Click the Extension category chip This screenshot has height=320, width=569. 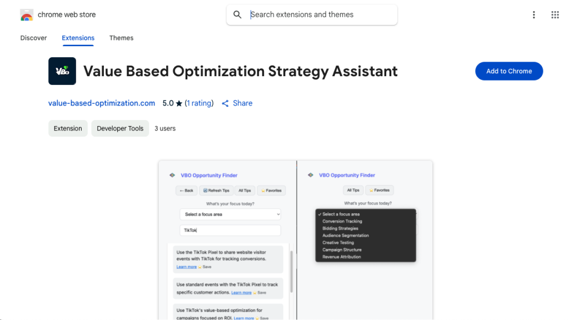(x=68, y=128)
